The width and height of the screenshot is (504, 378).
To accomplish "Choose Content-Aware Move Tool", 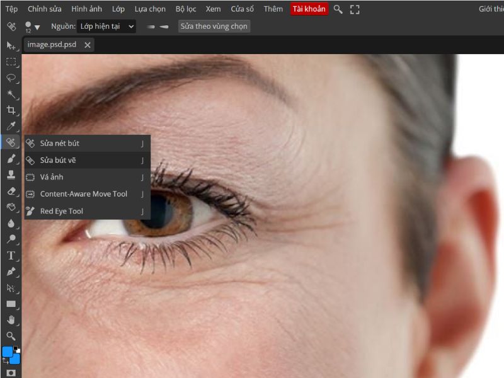I will pyautogui.click(x=88, y=194).
